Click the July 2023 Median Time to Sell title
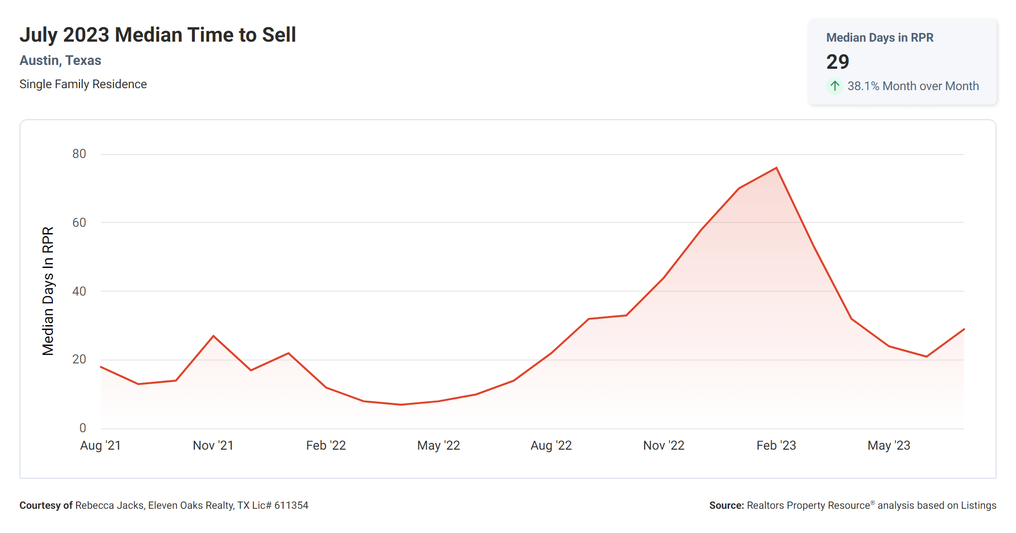The image size is (1016, 533). tap(158, 35)
